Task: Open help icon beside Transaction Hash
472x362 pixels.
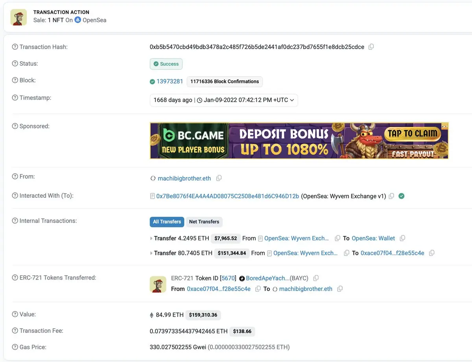Action: [x=15, y=47]
